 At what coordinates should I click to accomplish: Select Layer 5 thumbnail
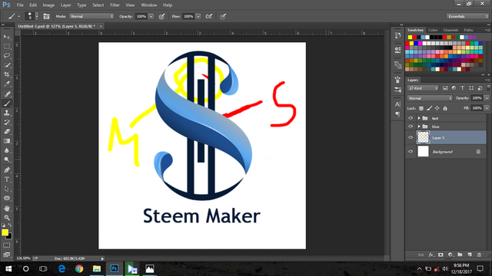pos(423,137)
